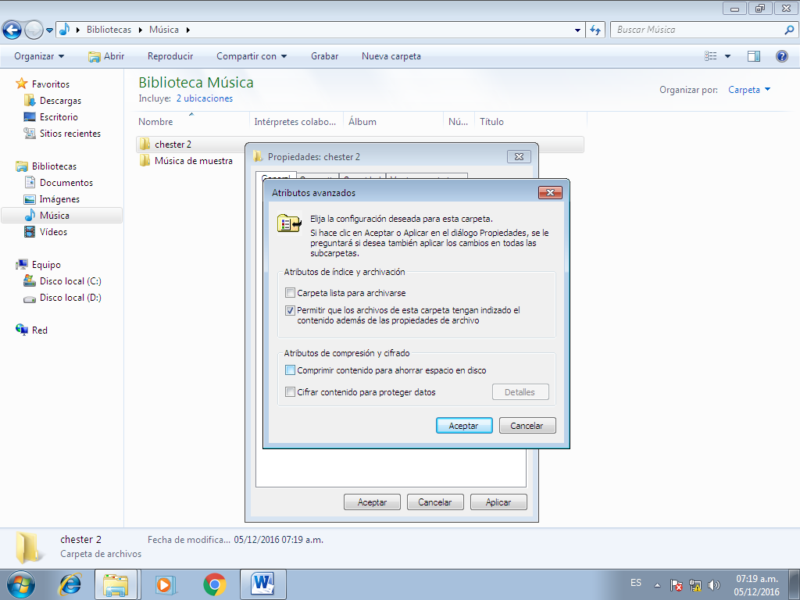Click the back navigation arrow
This screenshot has width=800, height=600.
pyautogui.click(x=12, y=29)
